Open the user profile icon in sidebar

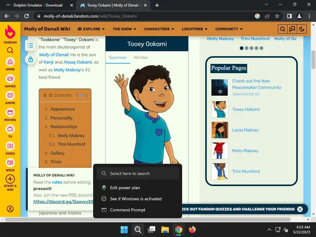pyautogui.click(x=10, y=209)
